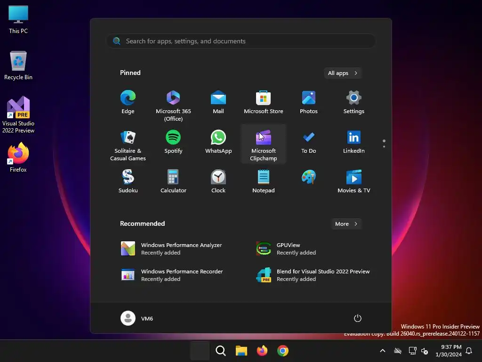Open Settings from pinned apps

(354, 102)
